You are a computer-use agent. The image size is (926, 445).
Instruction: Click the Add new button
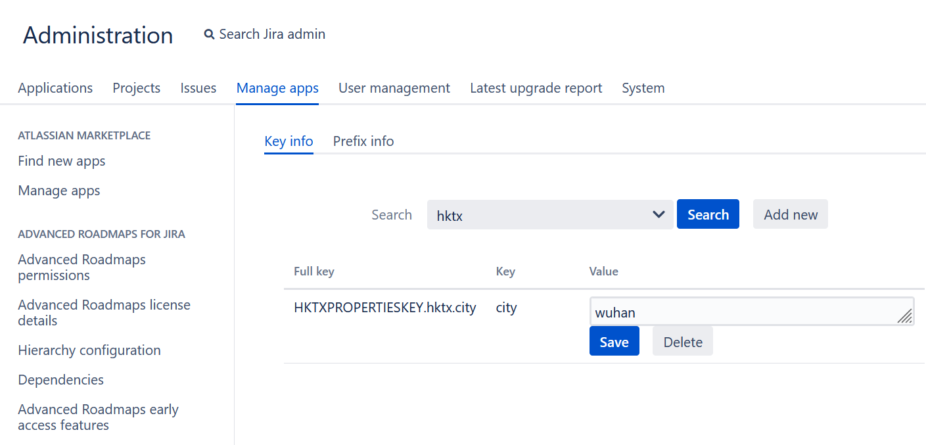(x=791, y=214)
